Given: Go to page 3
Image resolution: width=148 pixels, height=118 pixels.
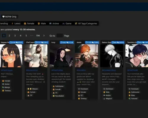Looking at the screenshot, I should click(15, 36).
